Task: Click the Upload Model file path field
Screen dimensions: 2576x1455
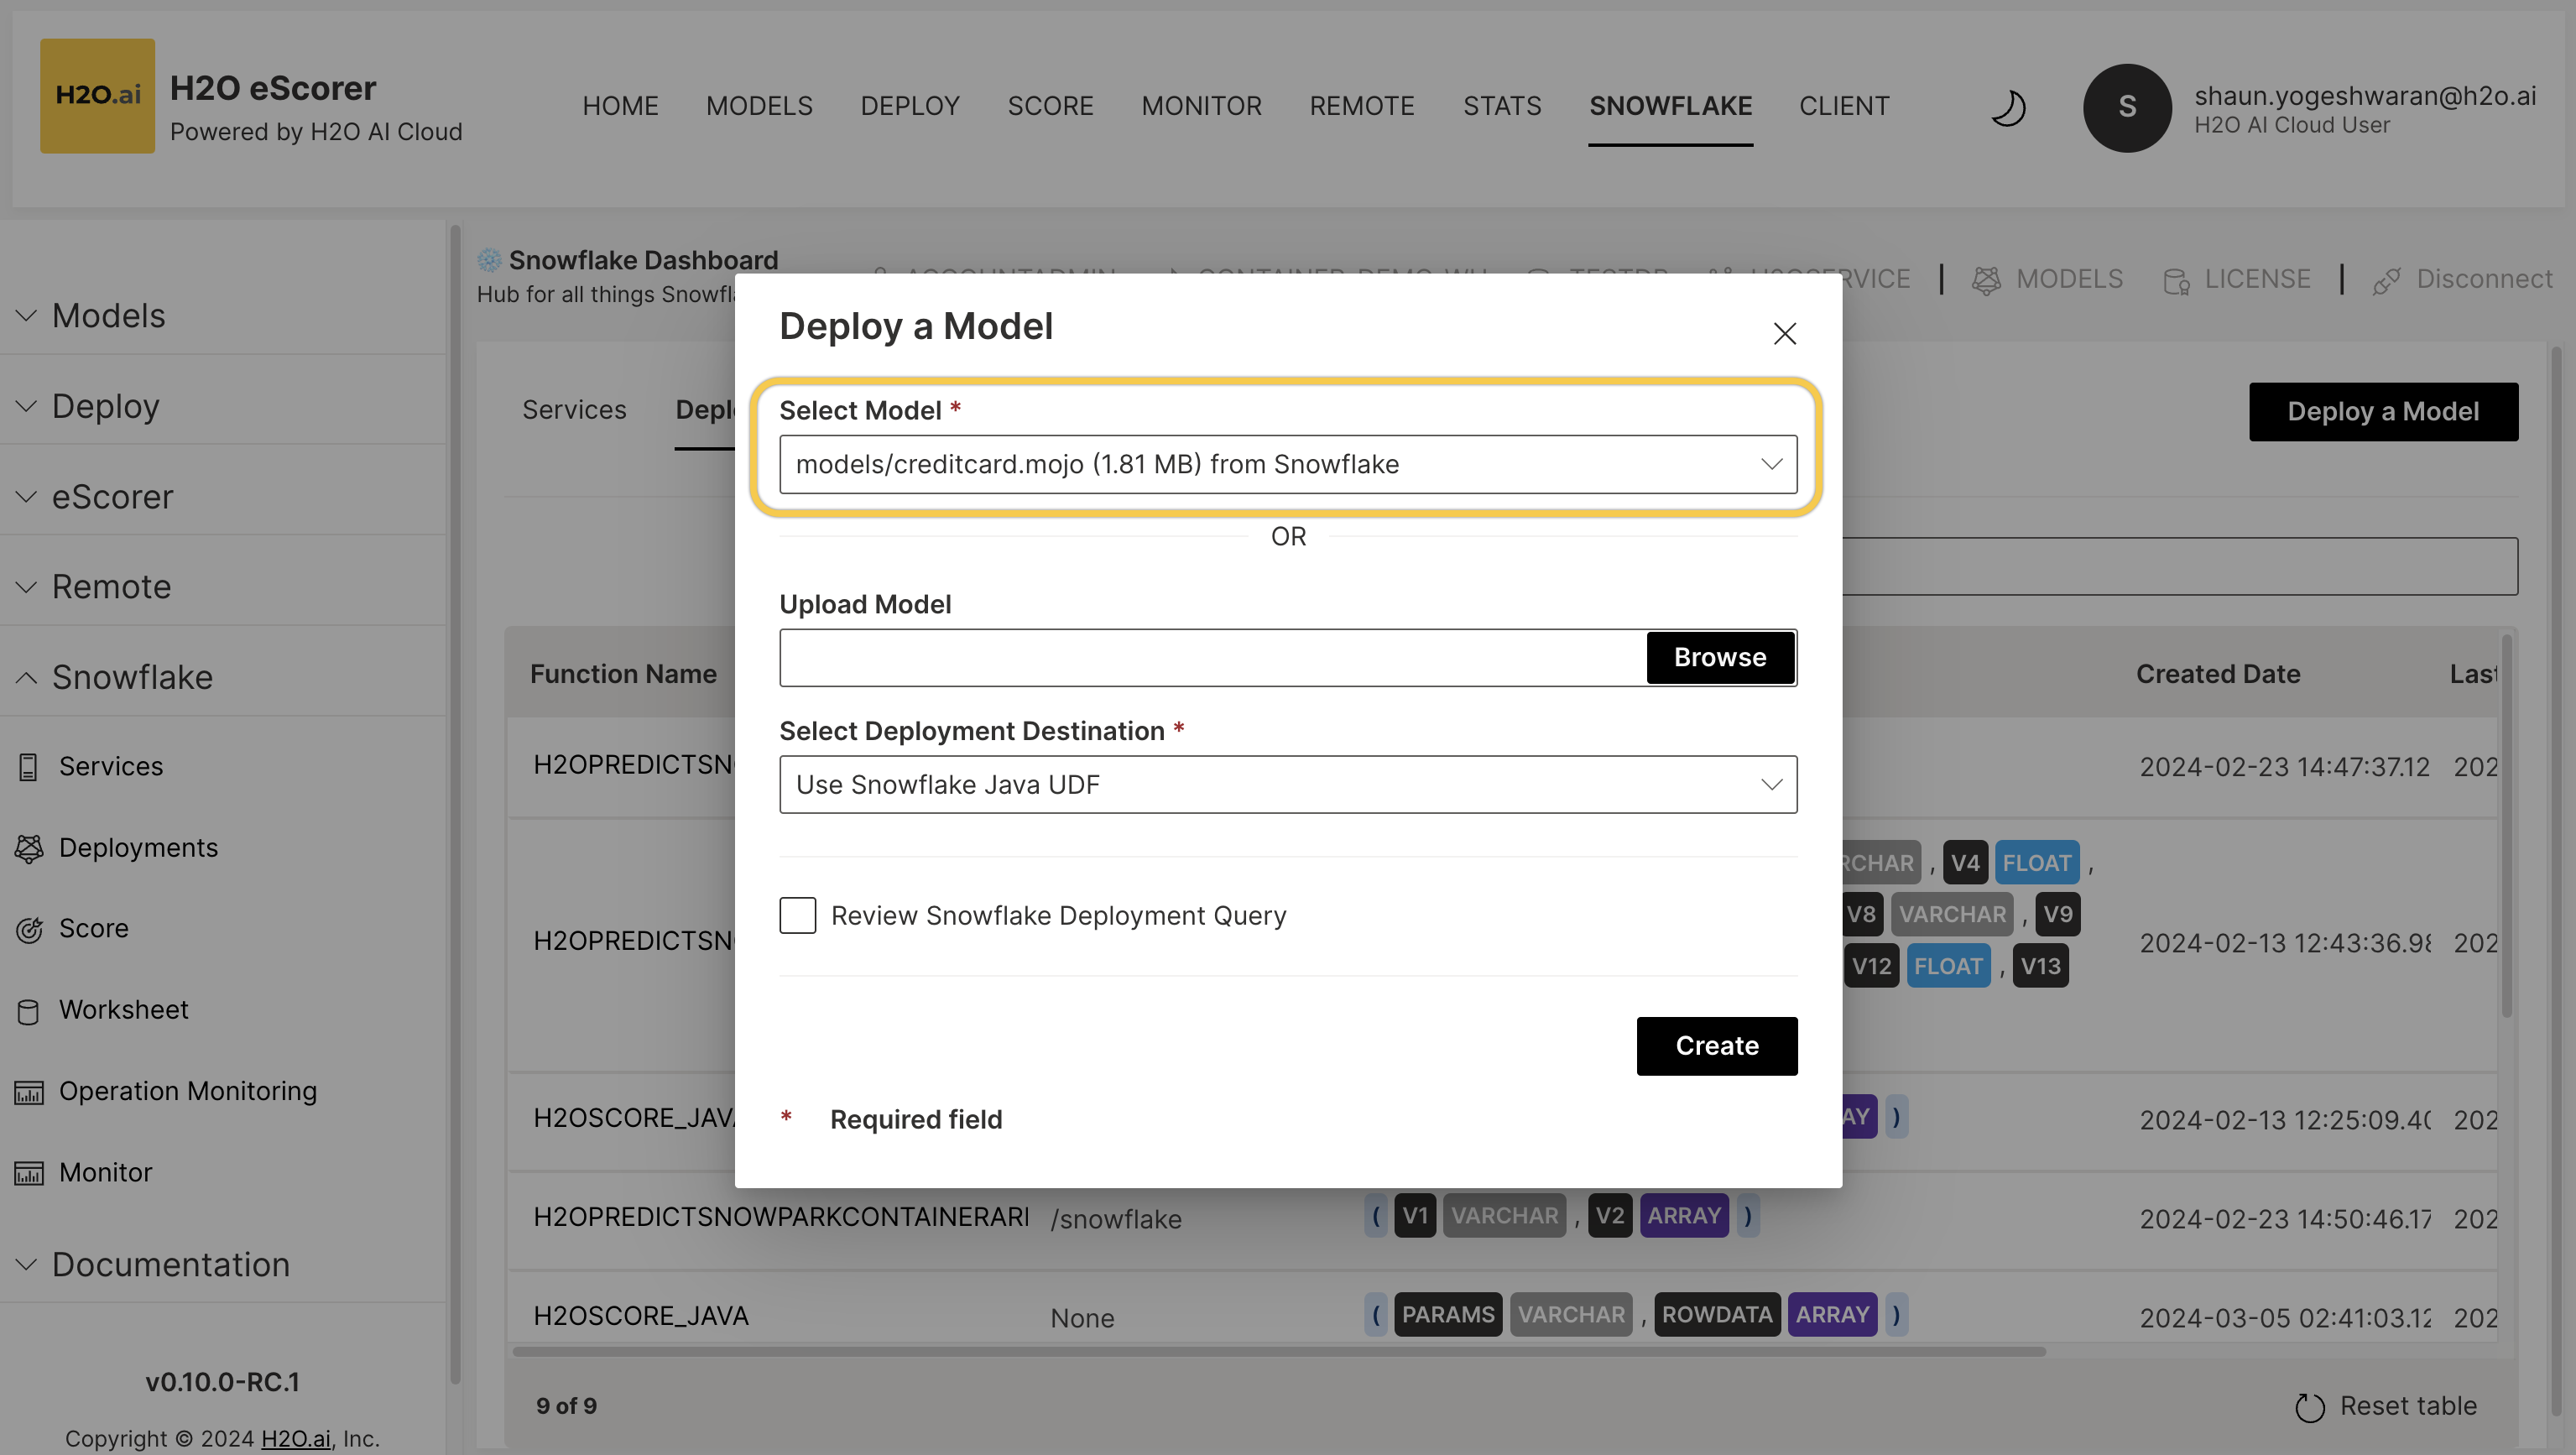Action: (1212, 657)
